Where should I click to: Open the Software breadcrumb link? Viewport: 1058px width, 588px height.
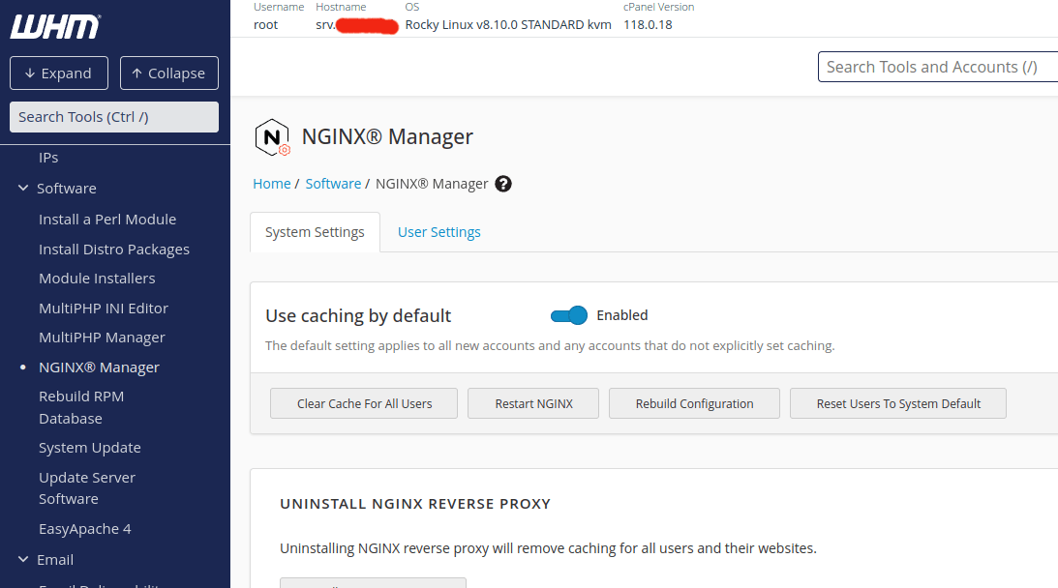(333, 184)
